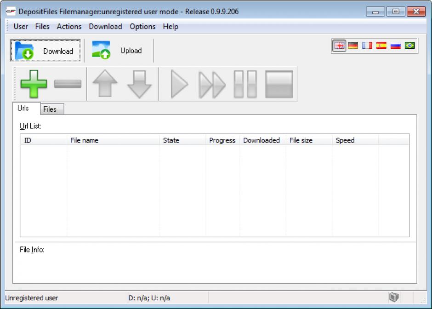Click the 'Unregistered user' status text
Screen dimensions: 432x309
tap(32, 298)
